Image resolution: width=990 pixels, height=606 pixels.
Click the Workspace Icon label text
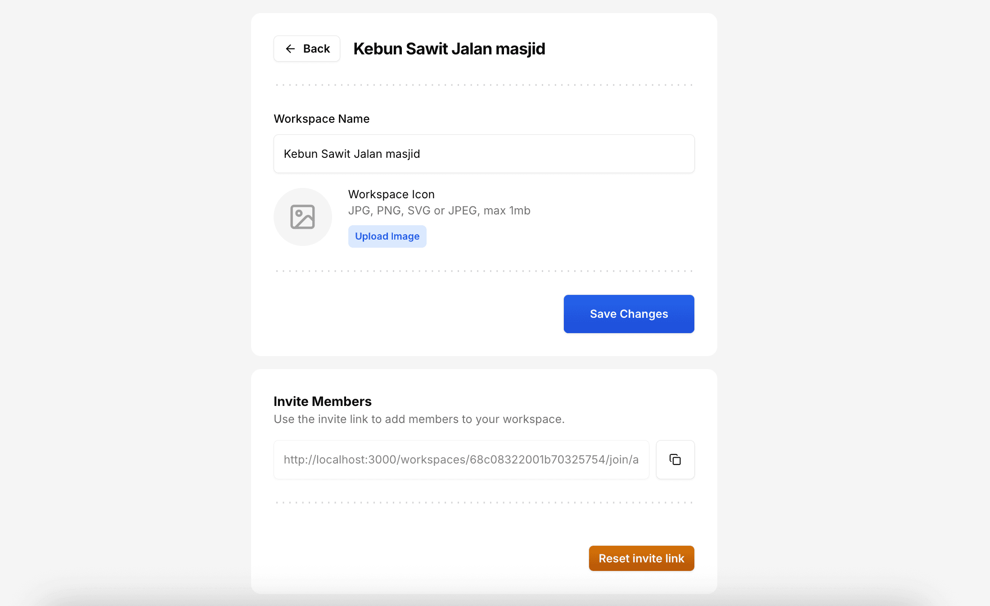[391, 194]
